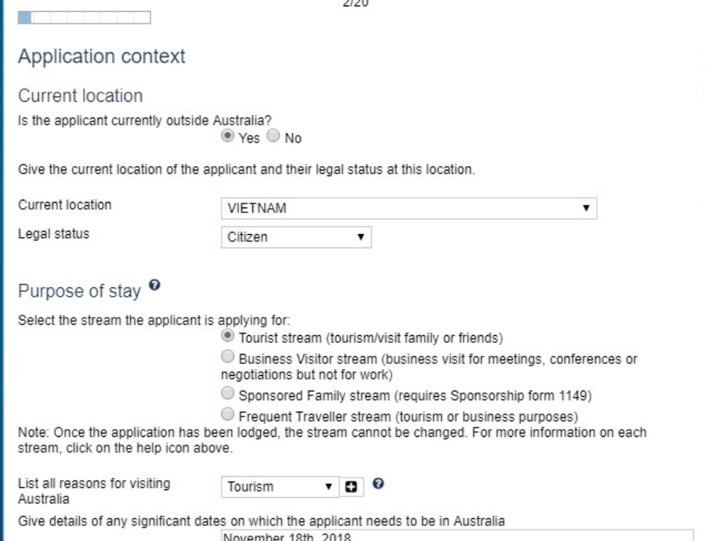Select the Sponsored Family stream radio button

coord(228,393)
